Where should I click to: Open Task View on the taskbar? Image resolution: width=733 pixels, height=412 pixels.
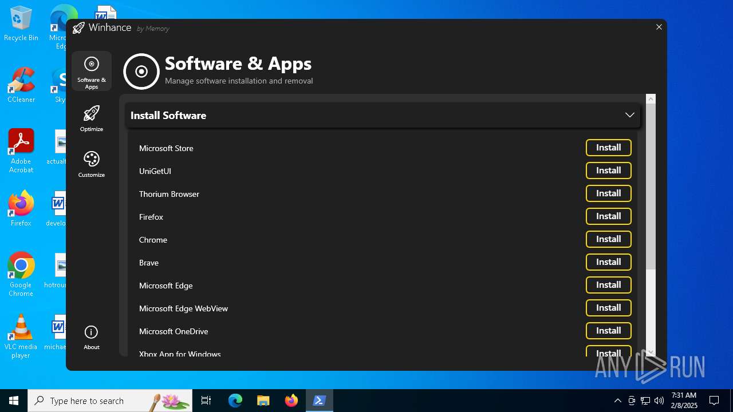tap(206, 401)
